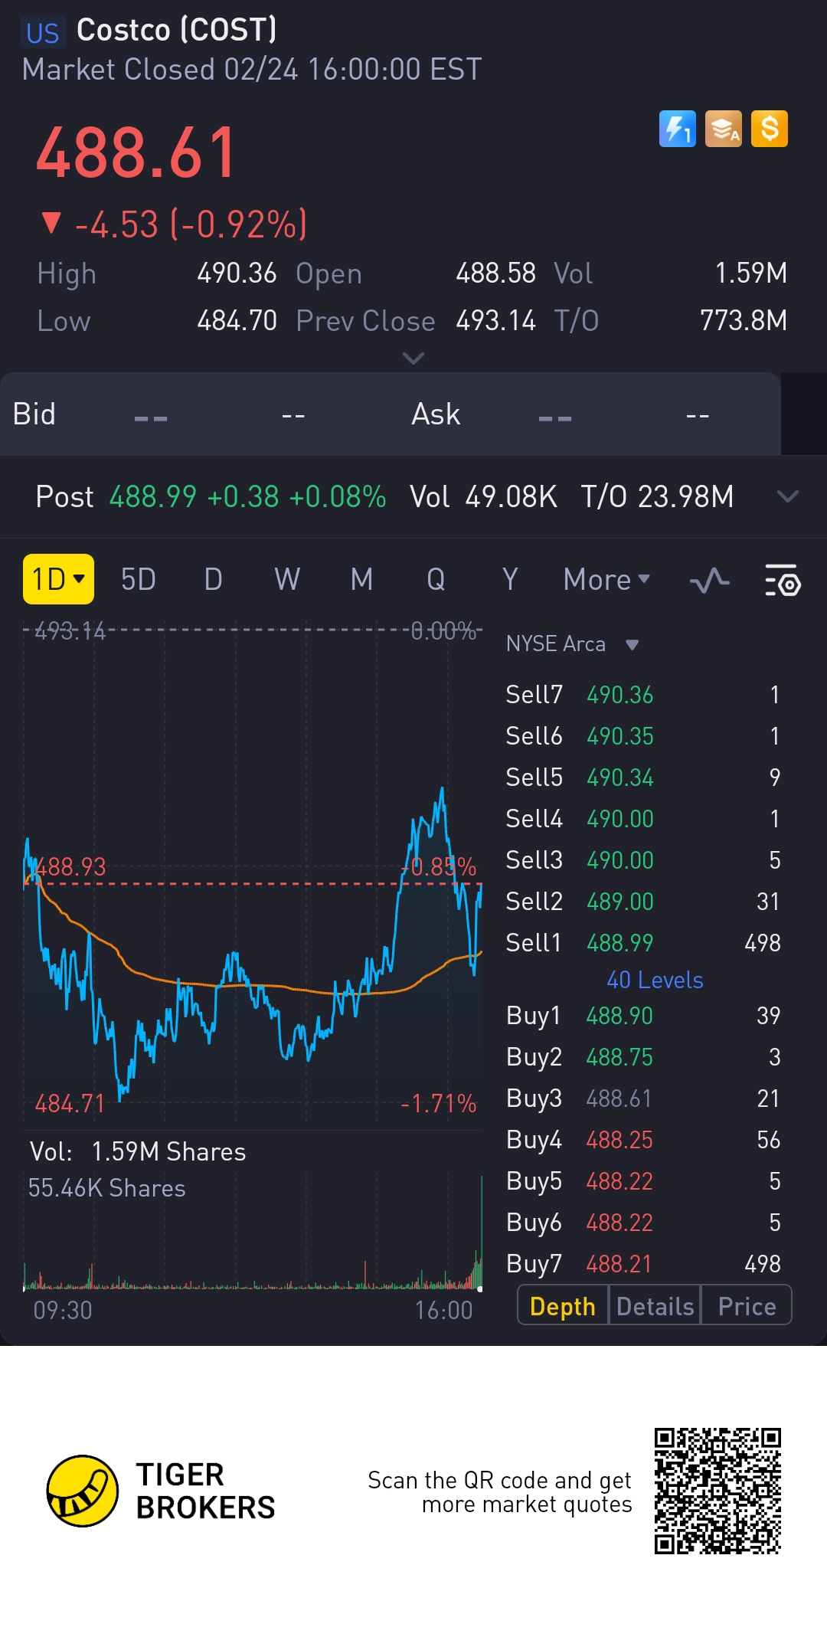Tap the Ask label
The image size is (827, 1637).
tap(436, 414)
